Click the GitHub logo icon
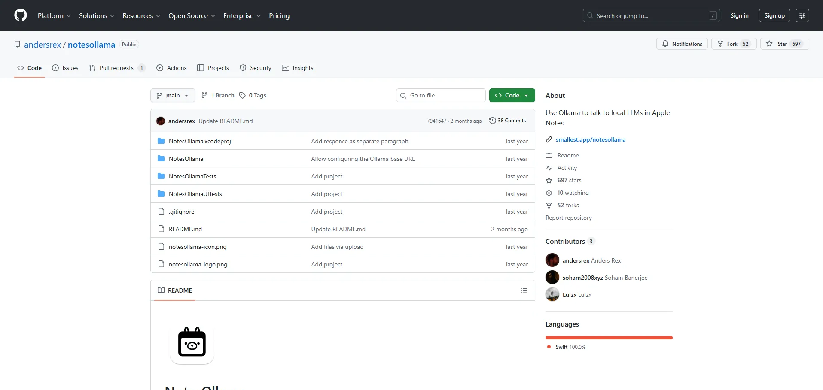 coord(21,15)
